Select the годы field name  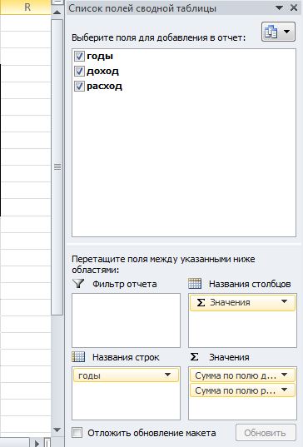[100, 56]
